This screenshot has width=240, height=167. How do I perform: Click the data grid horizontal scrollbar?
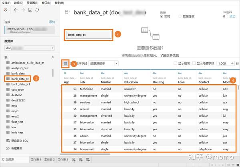[x=86, y=154]
